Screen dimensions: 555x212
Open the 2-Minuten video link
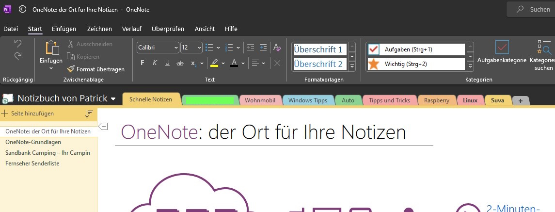(513, 208)
